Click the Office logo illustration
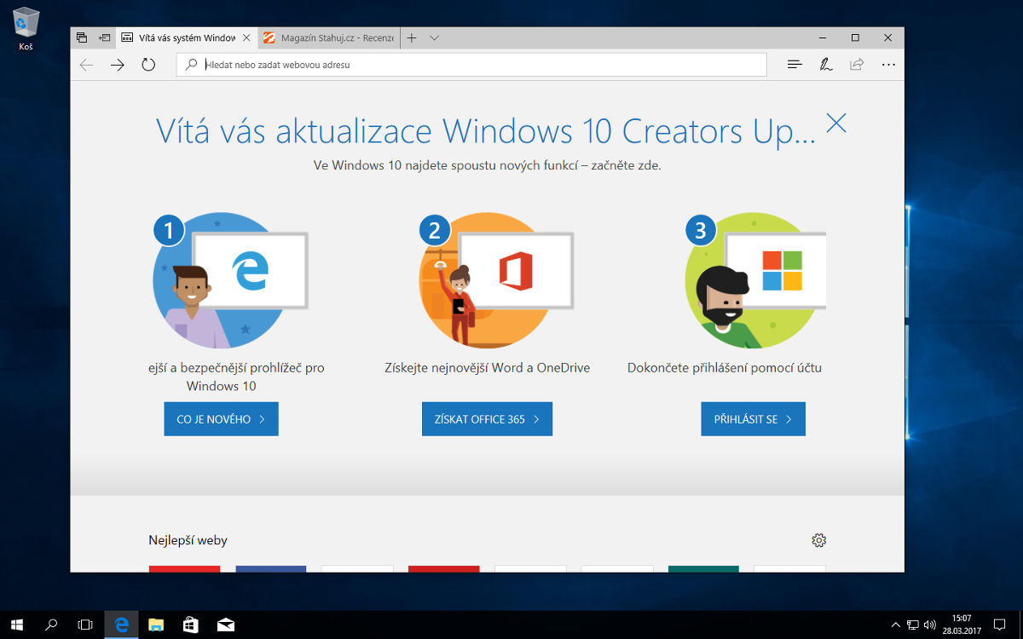This screenshot has width=1023, height=639. point(516,270)
